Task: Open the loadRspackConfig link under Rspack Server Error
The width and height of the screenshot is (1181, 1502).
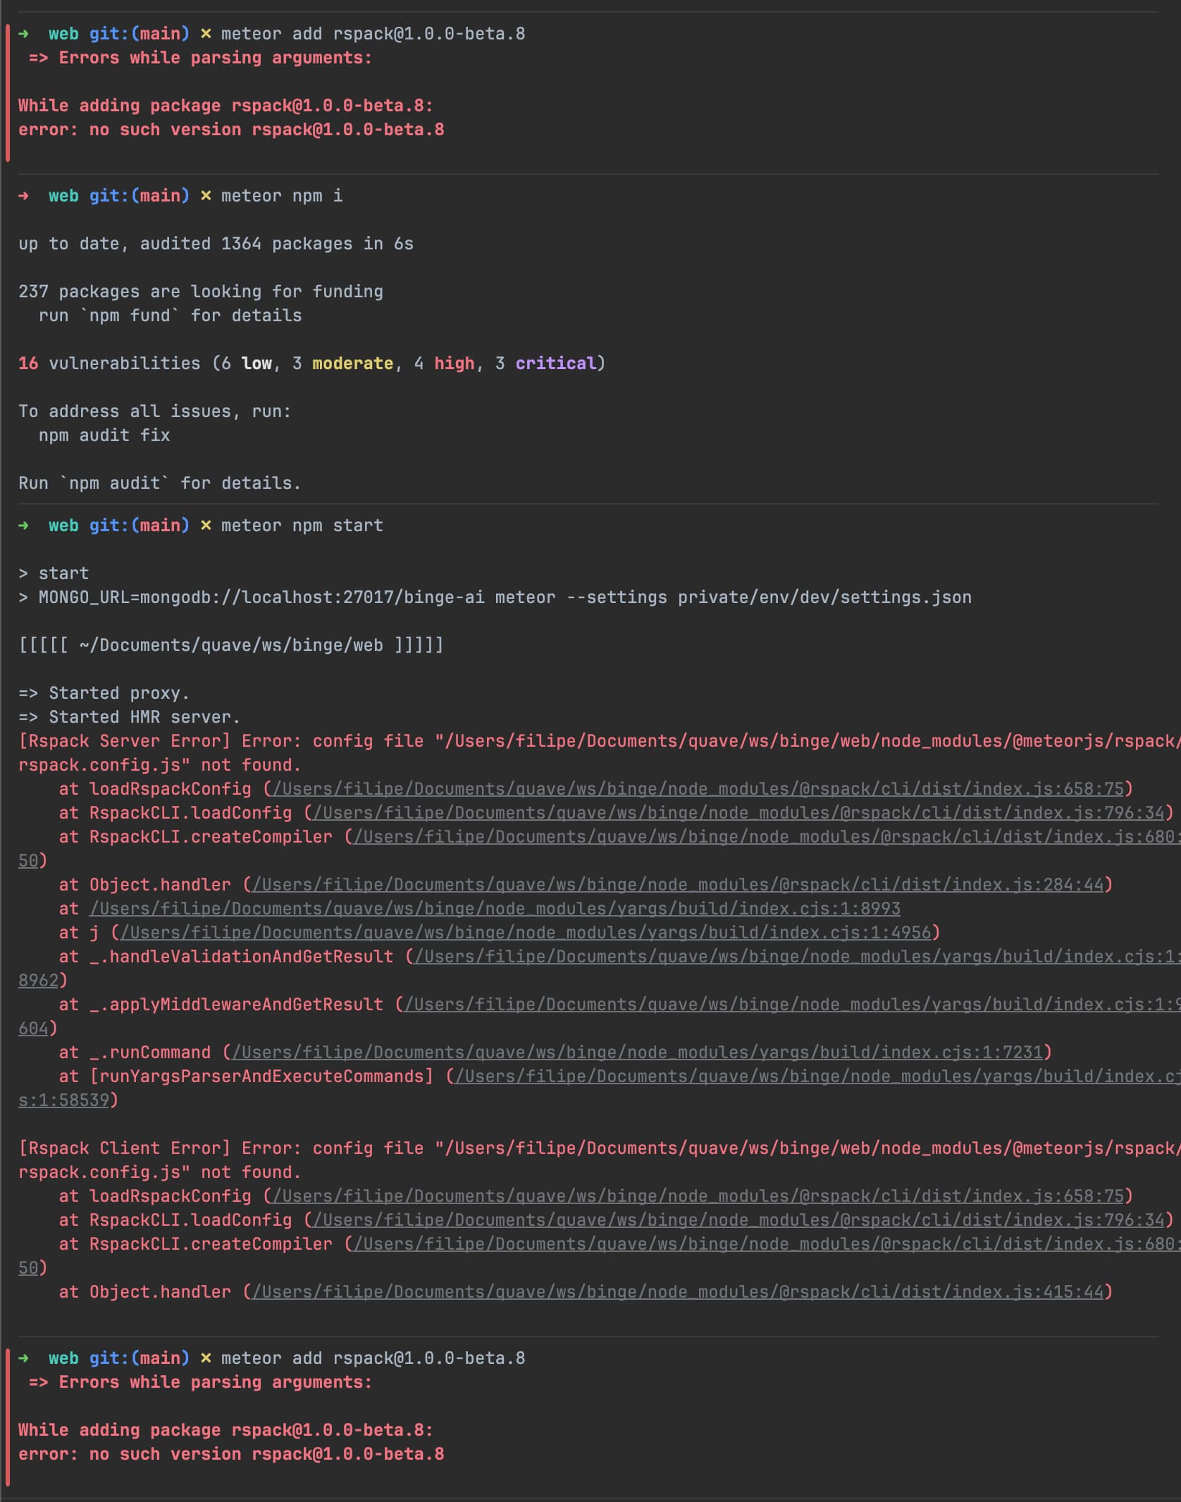Action: click(x=698, y=789)
